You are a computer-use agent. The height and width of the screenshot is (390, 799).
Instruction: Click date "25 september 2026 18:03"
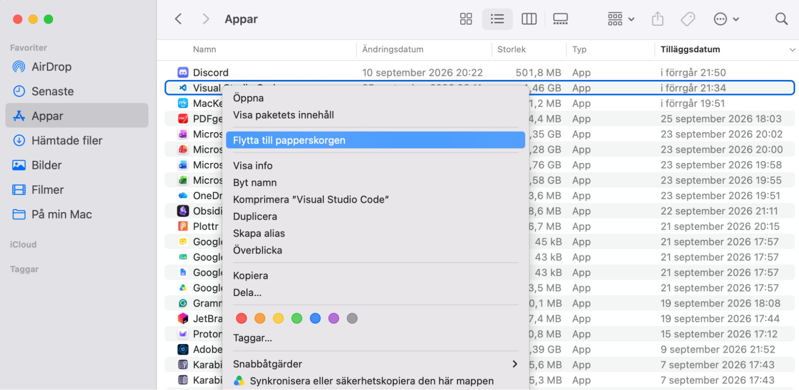coord(721,119)
